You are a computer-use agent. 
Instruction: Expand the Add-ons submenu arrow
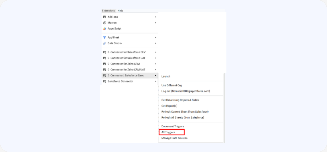point(156,17)
